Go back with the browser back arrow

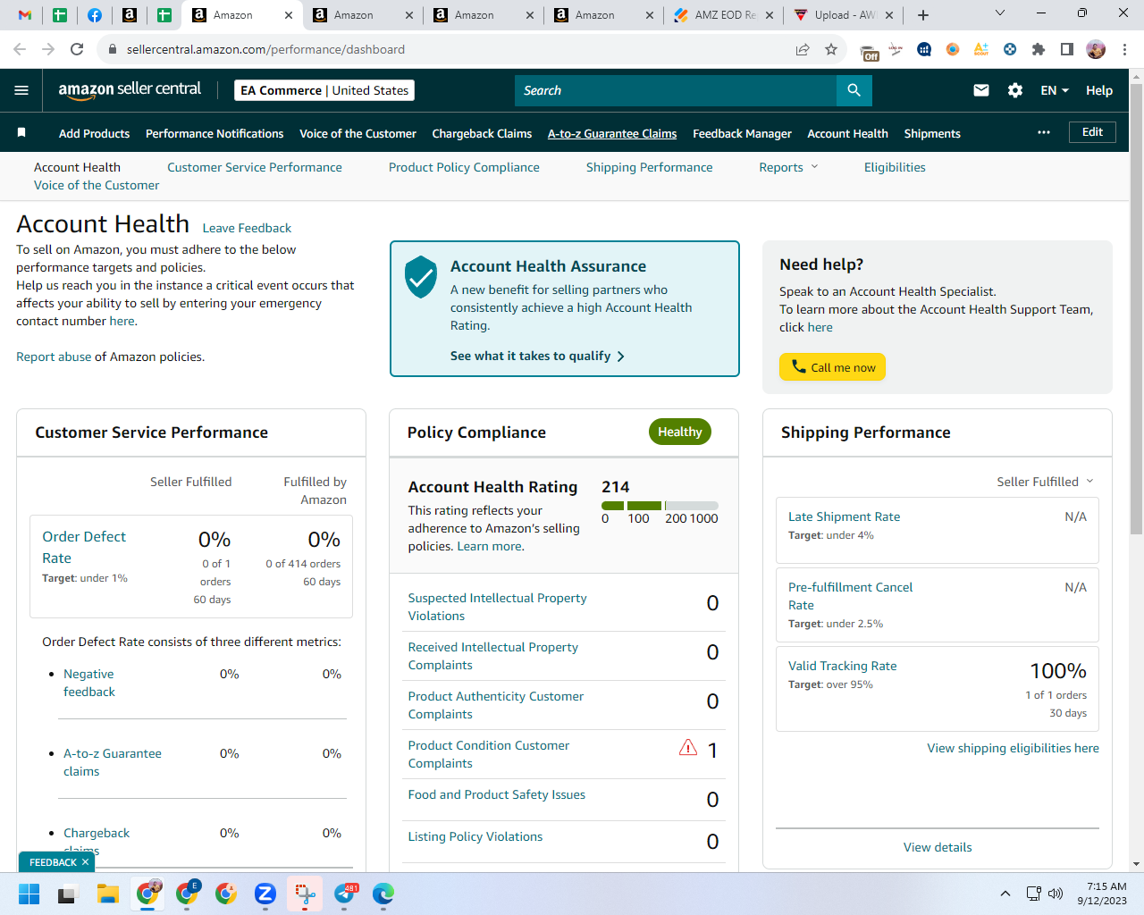pyautogui.click(x=20, y=49)
